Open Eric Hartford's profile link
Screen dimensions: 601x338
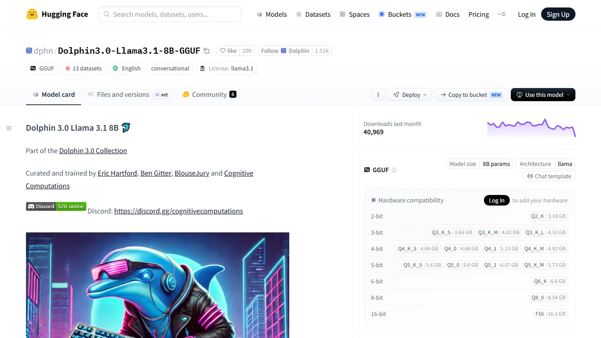pos(117,173)
